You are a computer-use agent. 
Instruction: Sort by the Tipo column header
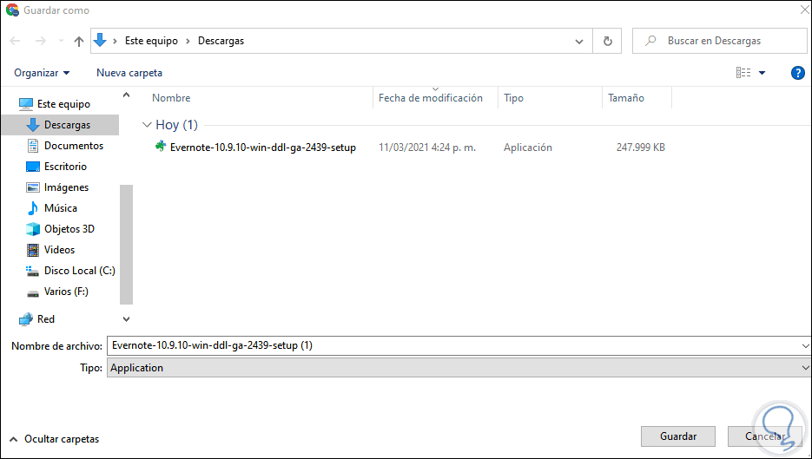click(514, 98)
